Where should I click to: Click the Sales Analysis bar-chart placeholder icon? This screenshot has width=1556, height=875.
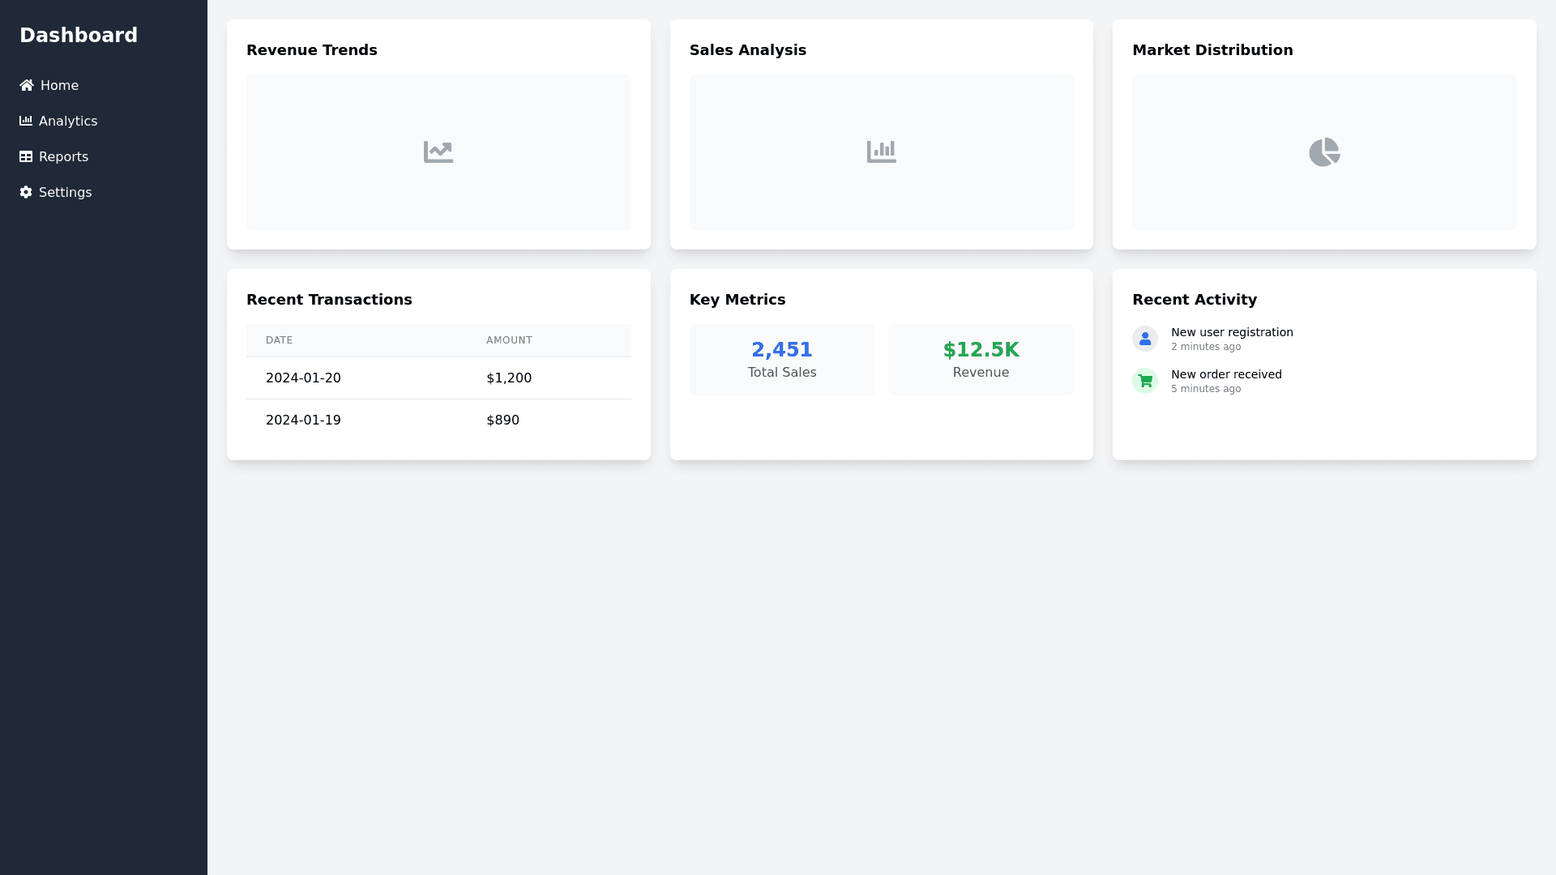click(882, 152)
